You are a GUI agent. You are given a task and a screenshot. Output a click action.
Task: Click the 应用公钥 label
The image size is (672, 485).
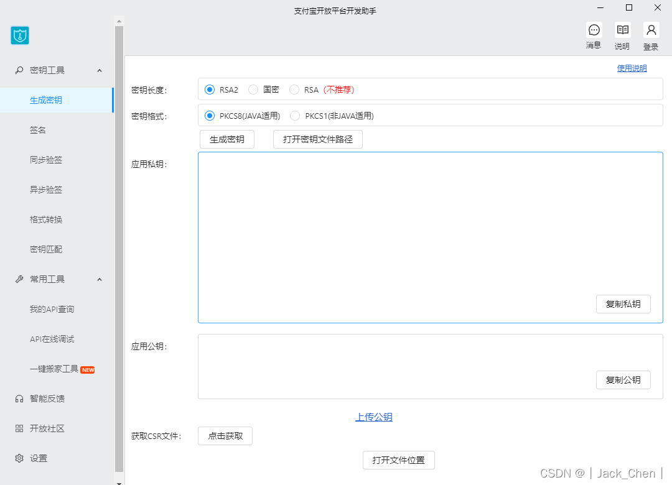tap(149, 346)
